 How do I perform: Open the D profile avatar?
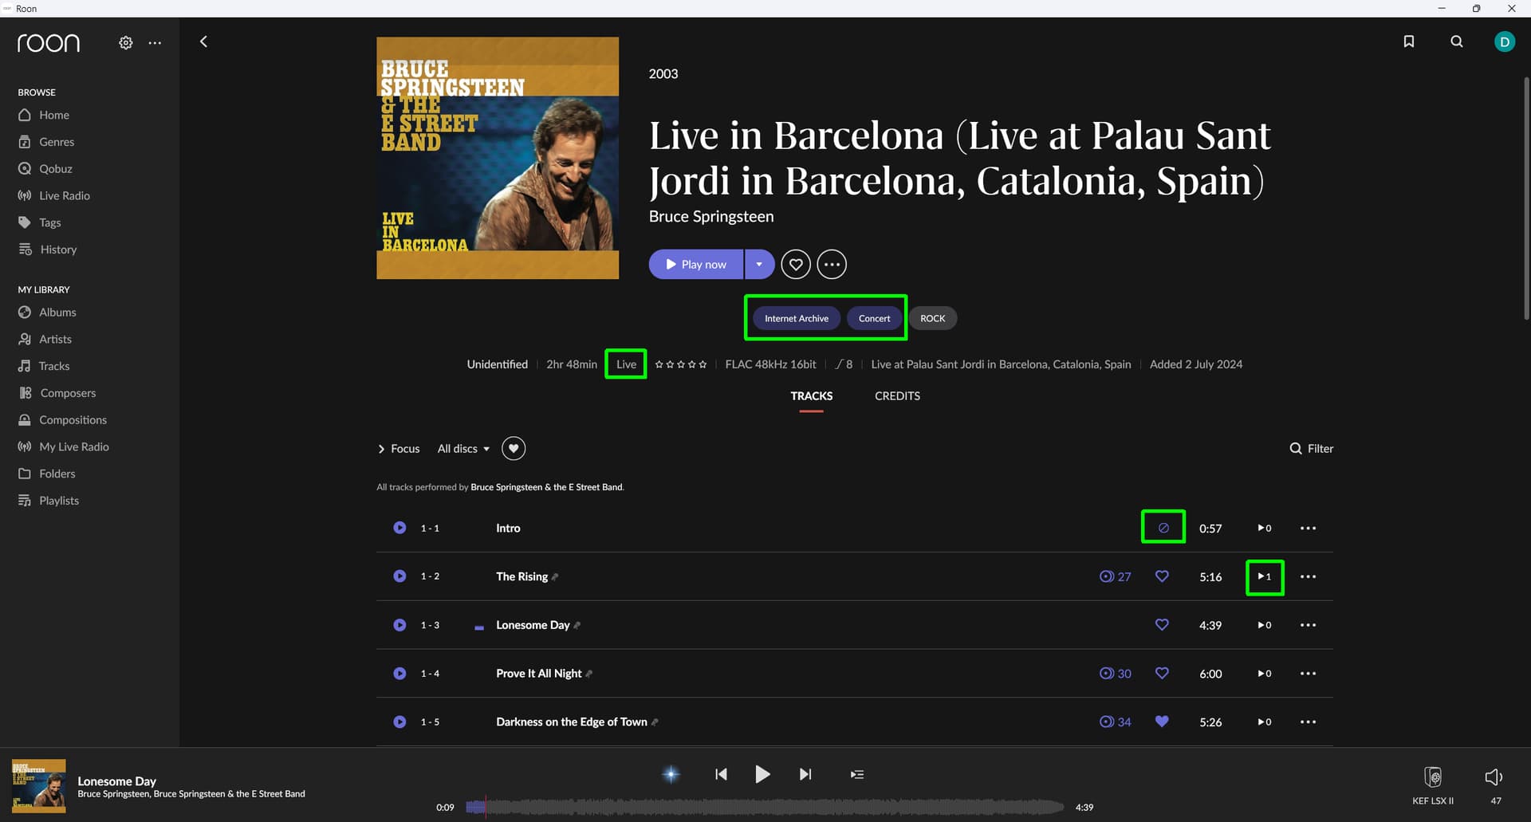pos(1505,41)
